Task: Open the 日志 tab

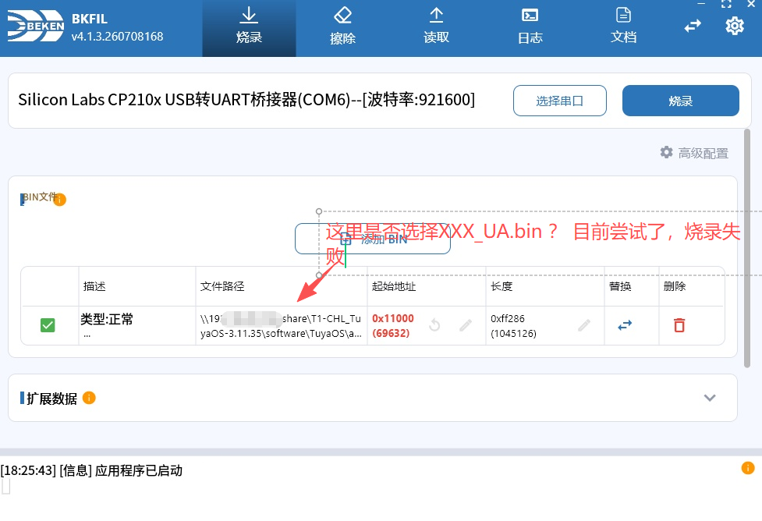Action: pyautogui.click(x=530, y=28)
